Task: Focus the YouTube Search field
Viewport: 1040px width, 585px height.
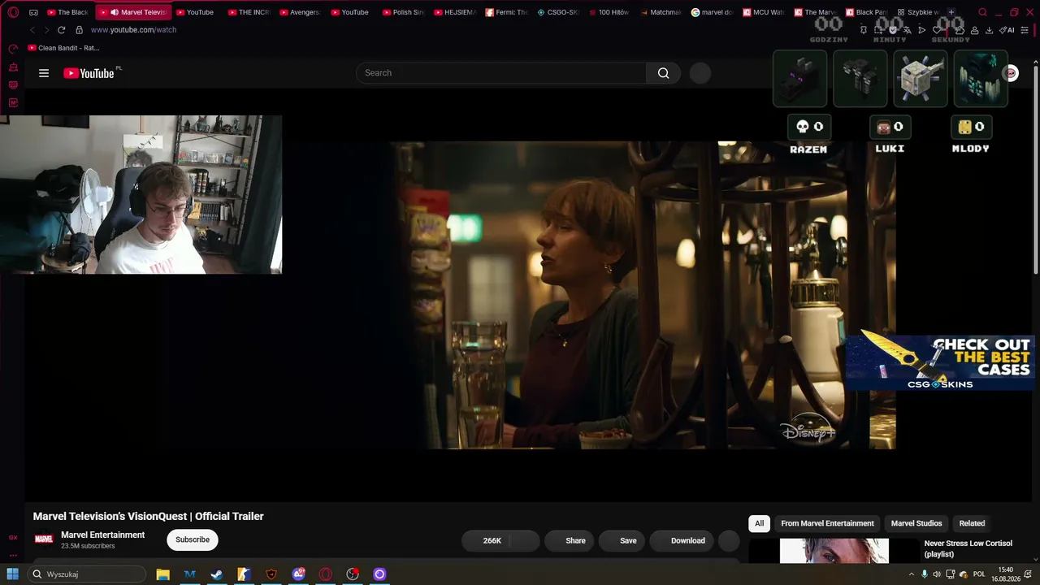Action: (x=501, y=73)
